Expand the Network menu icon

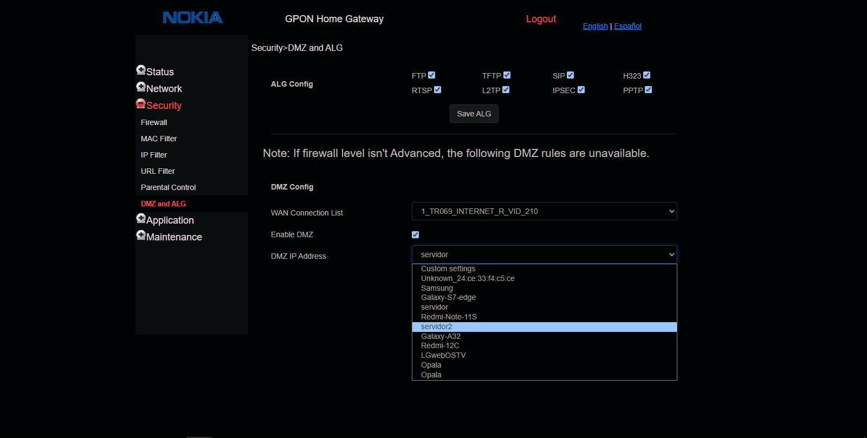point(141,87)
